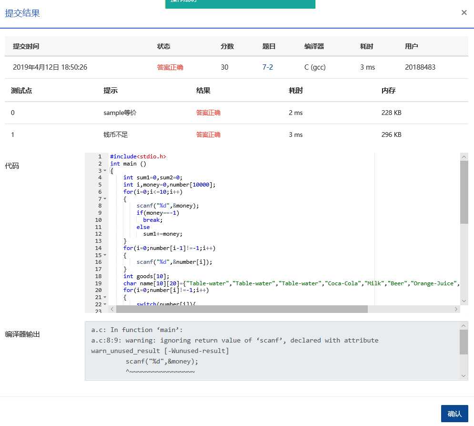474x426 pixels.
Task: Click the 分数 column header
Action: pyautogui.click(x=227, y=46)
